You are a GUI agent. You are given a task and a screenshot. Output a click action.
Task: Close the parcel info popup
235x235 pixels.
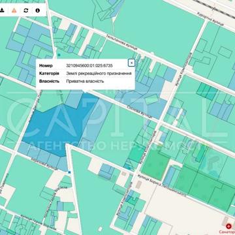click(x=131, y=63)
